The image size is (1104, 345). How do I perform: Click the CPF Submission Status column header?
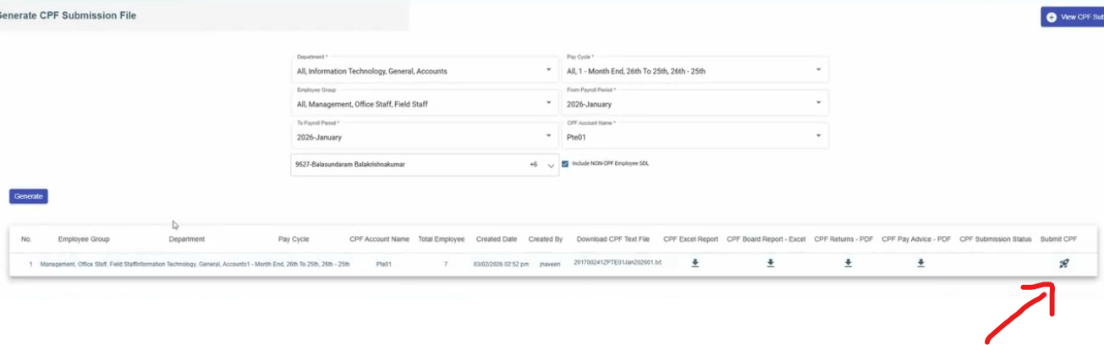point(996,239)
